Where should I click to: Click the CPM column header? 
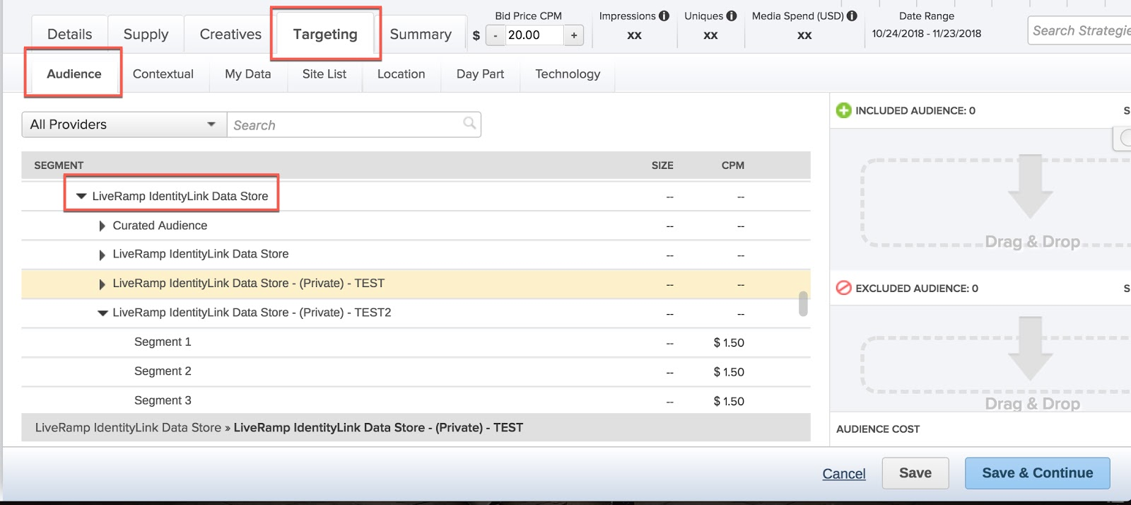tap(732, 166)
